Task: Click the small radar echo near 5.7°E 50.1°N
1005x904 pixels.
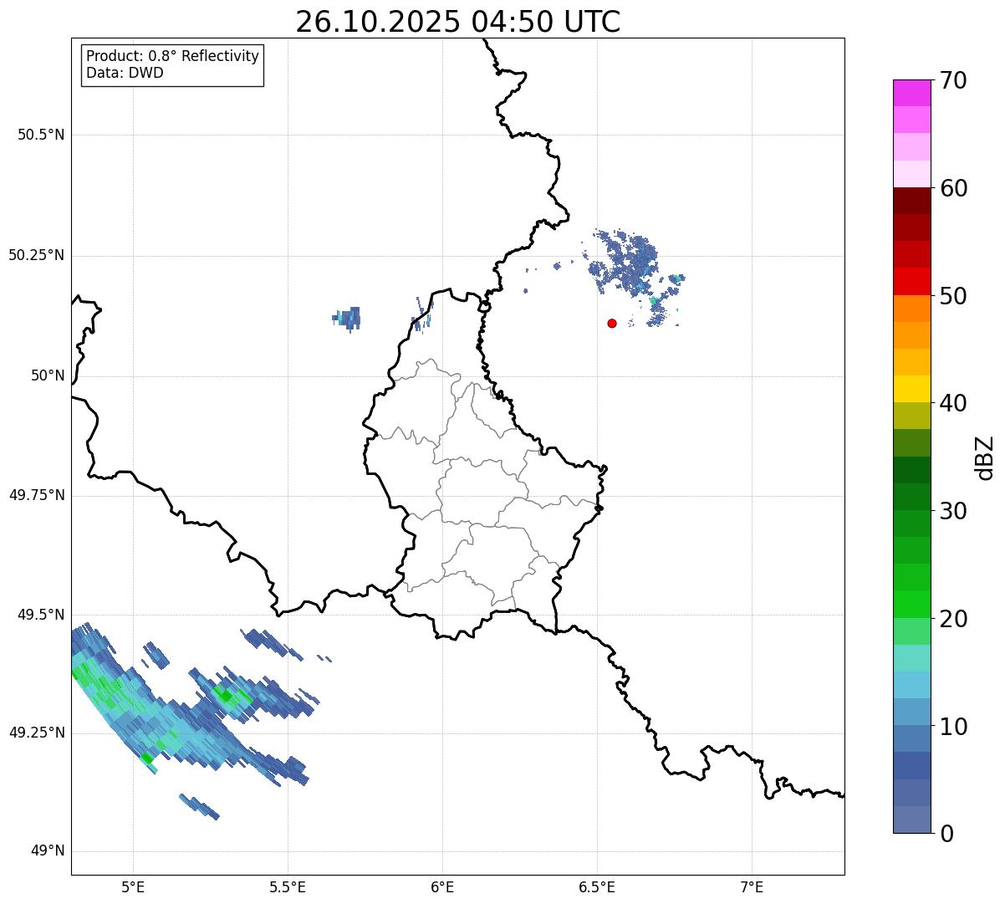Action: pyautogui.click(x=348, y=319)
